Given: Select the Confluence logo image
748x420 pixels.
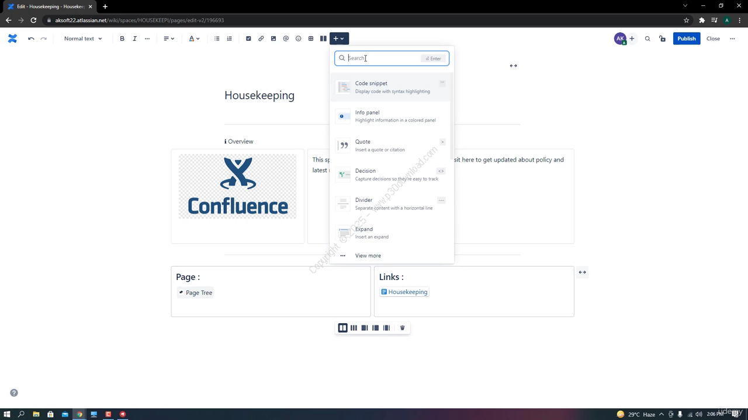Looking at the screenshot, I should click(237, 186).
